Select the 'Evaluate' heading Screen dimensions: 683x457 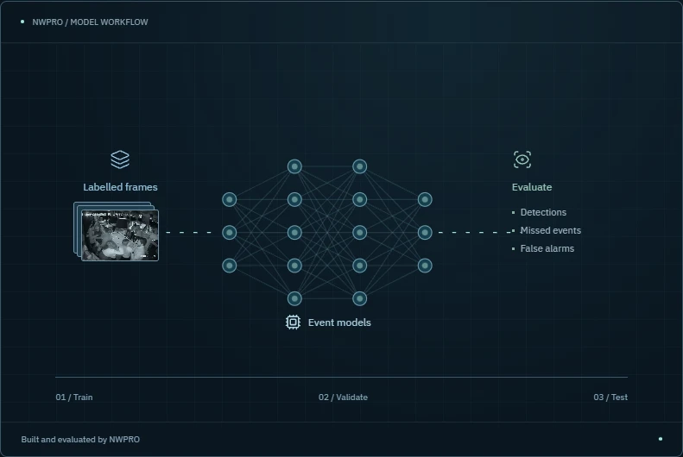pyautogui.click(x=531, y=187)
